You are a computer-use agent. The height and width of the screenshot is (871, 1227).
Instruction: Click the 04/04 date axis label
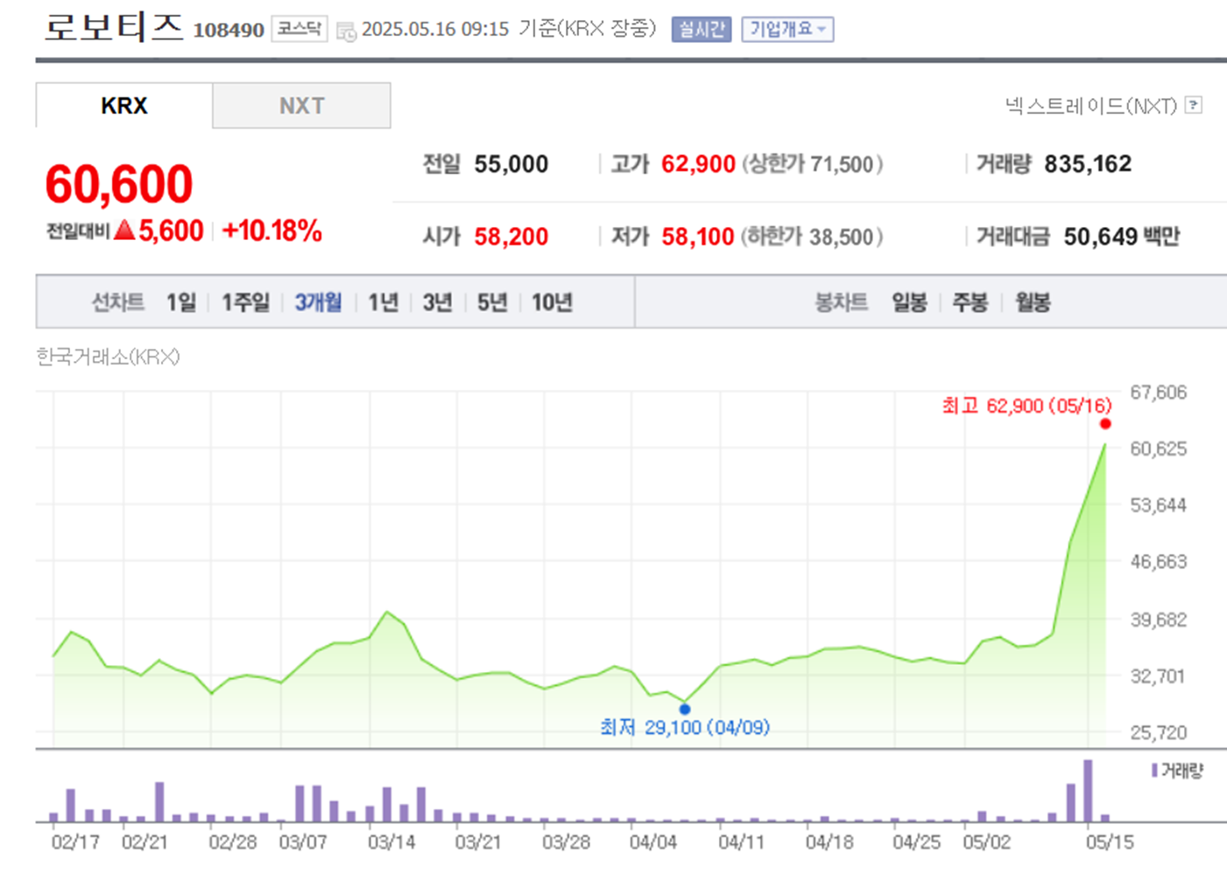pyautogui.click(x=653, y=842)
